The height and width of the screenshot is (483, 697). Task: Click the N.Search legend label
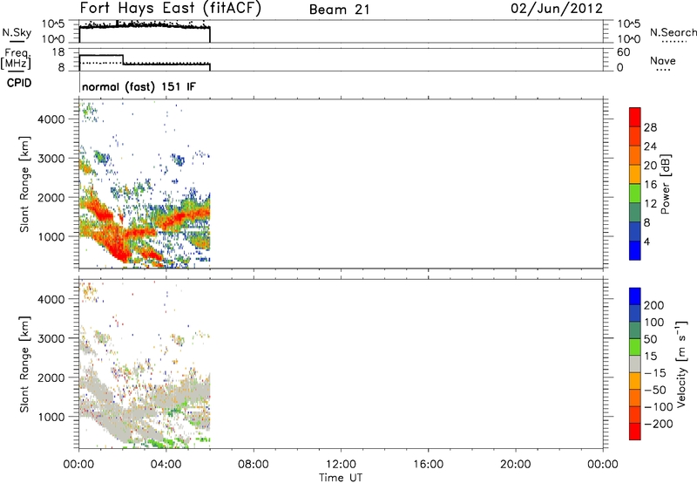click(673, 32)
